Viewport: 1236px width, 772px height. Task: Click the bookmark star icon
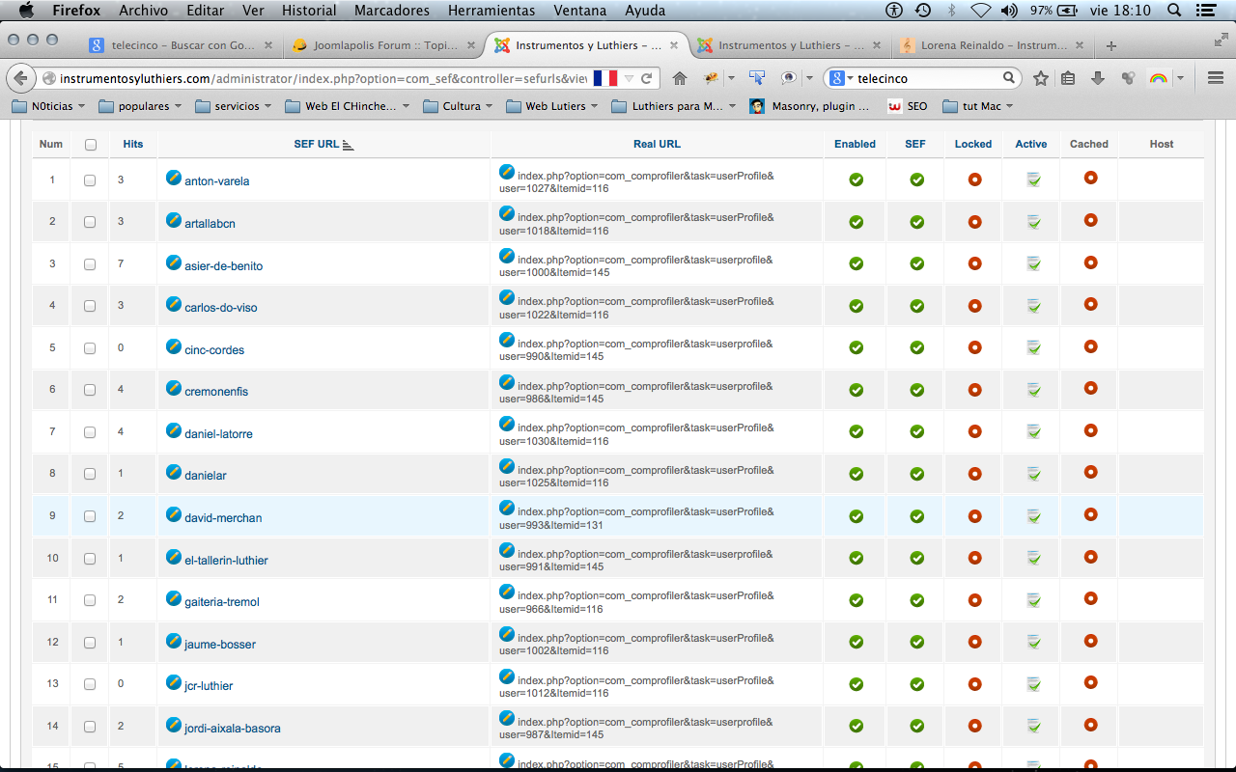pos(1040,78)
